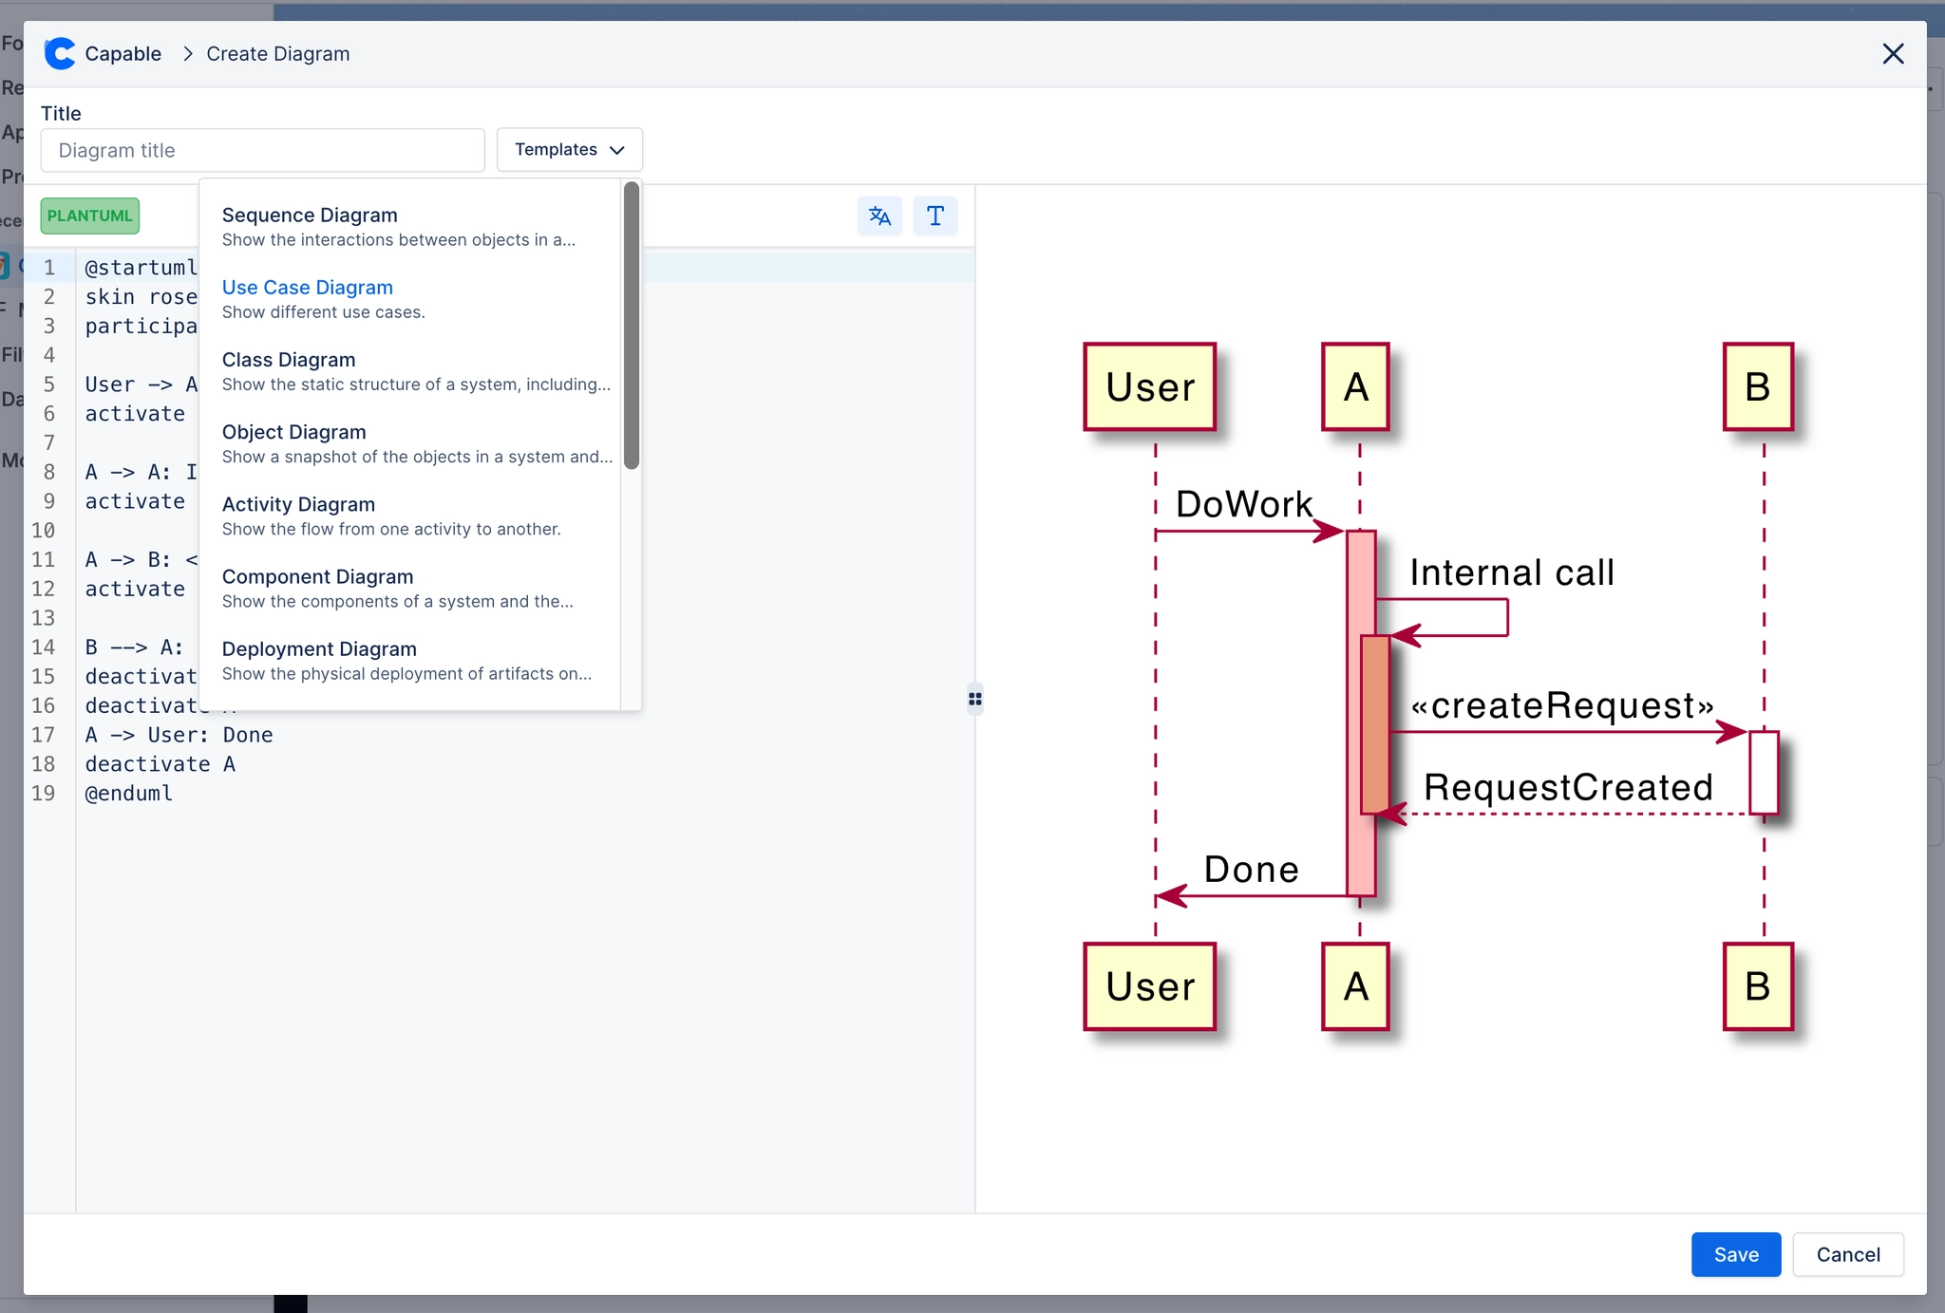Click the Cancel button

point(1848,1254)
